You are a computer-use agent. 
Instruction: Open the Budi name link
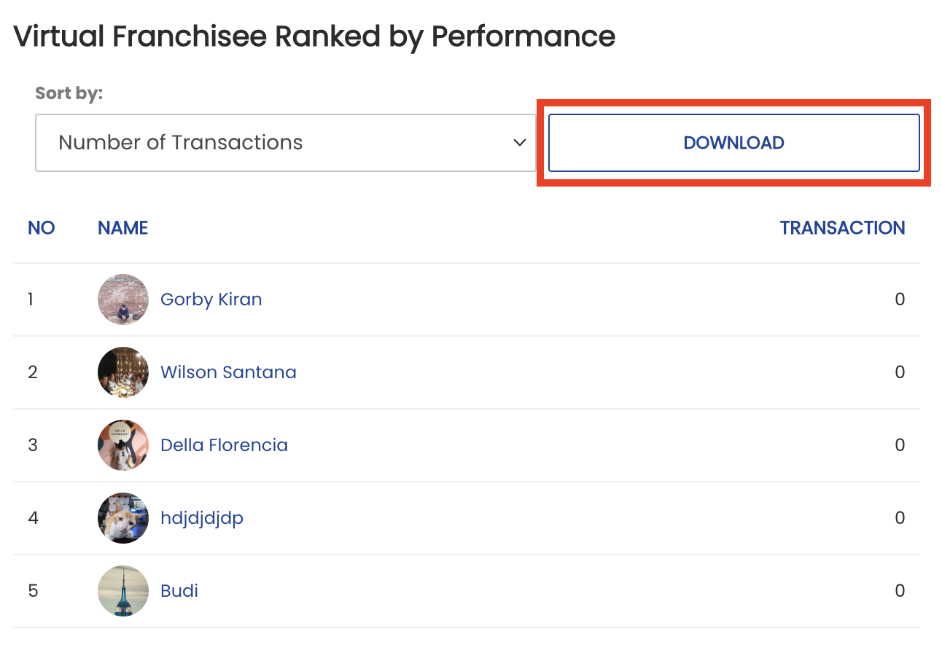179,591
